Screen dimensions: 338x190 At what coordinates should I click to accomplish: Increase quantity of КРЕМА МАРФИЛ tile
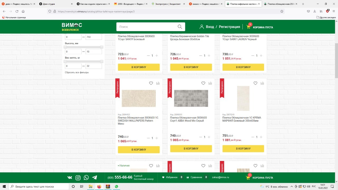261,137
